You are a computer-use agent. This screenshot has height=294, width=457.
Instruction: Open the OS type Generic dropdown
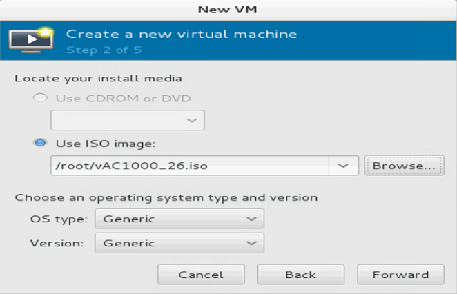pyautogui.click(x=179, y=219)
